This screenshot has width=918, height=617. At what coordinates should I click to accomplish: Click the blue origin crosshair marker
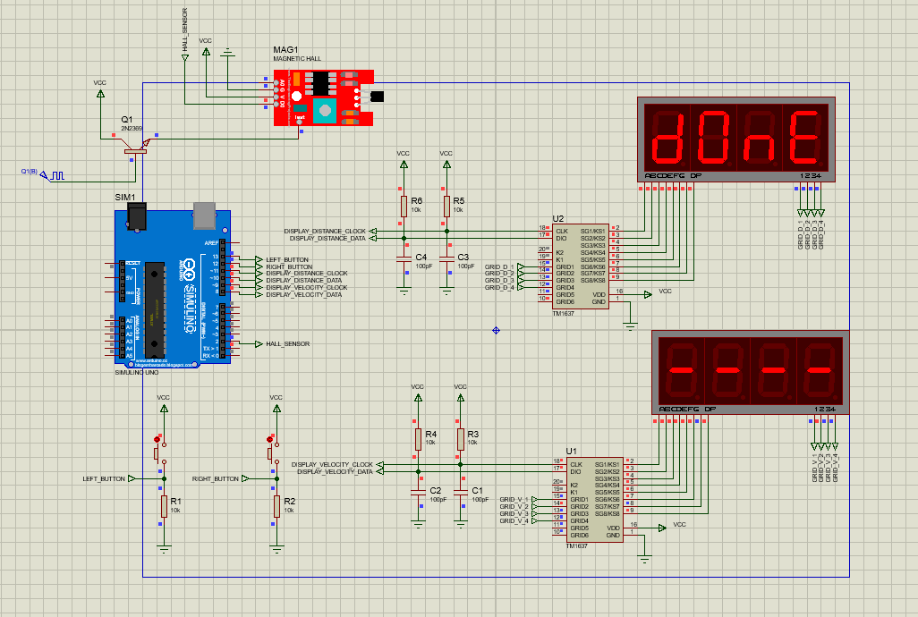(496, 331)
